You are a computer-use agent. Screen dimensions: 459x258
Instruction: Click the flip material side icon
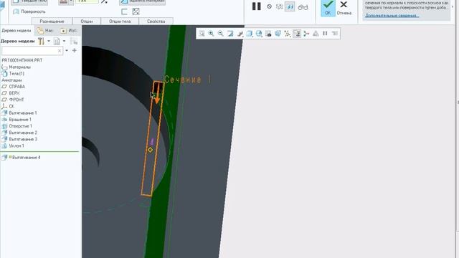136,11
